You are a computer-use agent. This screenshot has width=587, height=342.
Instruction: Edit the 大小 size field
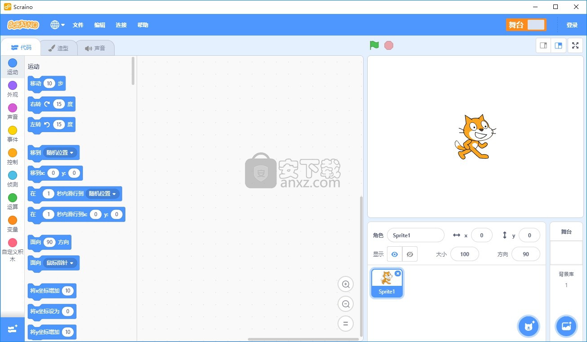(x=465, y=254)
